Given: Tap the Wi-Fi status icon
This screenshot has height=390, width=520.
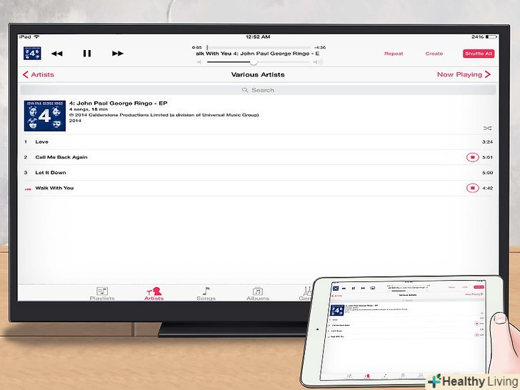Looking at the screenshot, I should coord(36,36).
